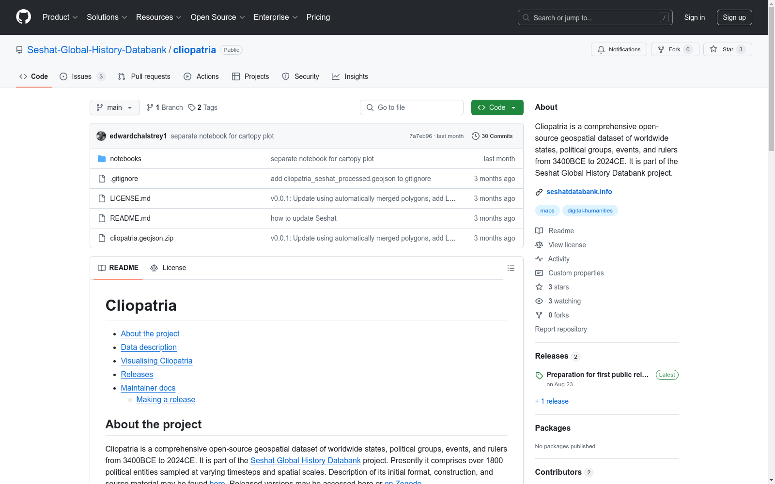Screen dimensions: 775x484
Task: Expand the Open Source menu
Action: pos(218,17)
